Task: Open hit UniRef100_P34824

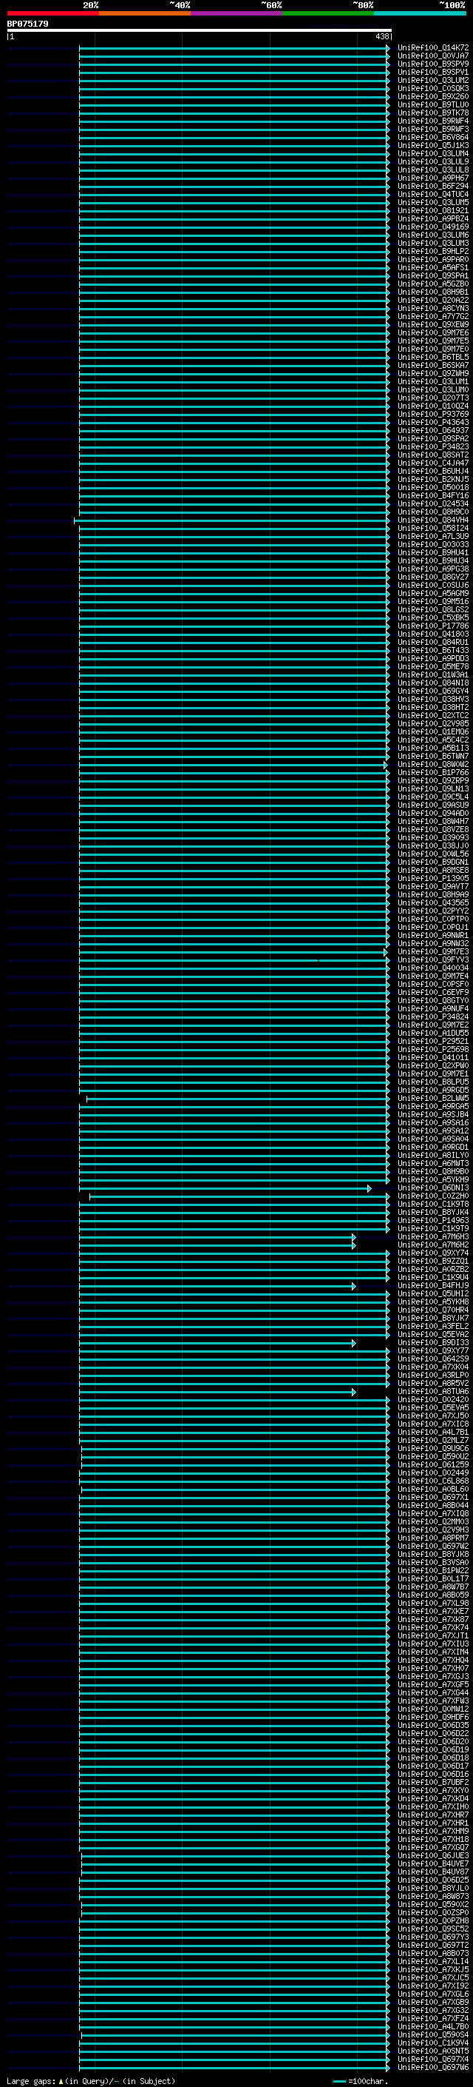Action: click(433, 1017)
